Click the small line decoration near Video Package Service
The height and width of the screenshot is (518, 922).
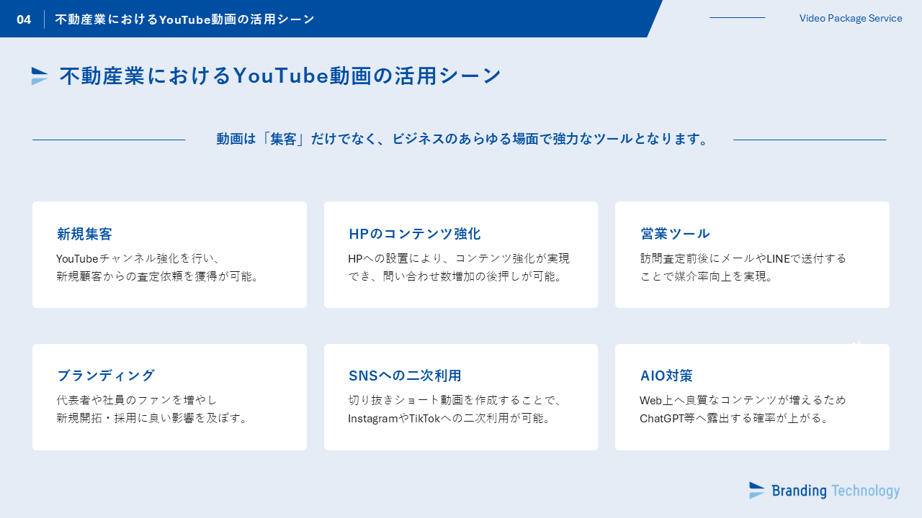(x=737, y=19)
